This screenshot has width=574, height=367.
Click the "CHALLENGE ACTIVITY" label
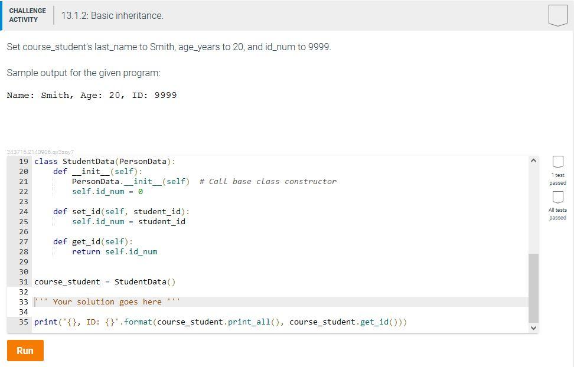(x=27, y=14)
